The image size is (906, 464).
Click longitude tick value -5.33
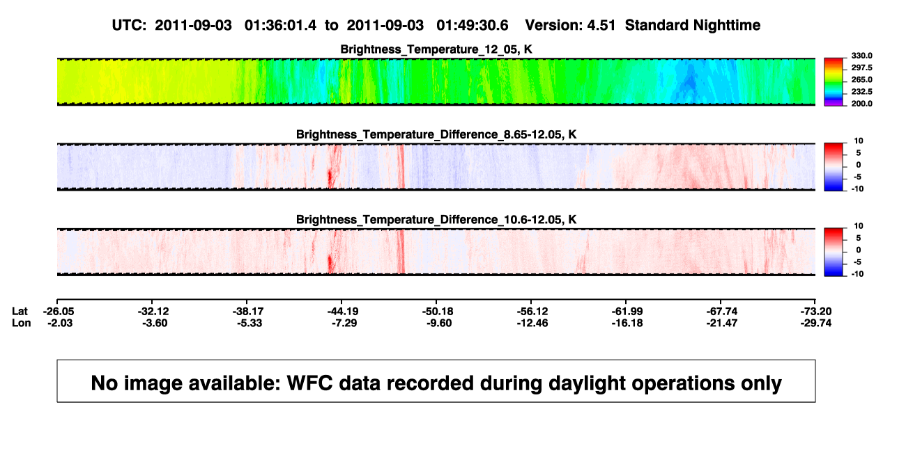click(249, 323)
